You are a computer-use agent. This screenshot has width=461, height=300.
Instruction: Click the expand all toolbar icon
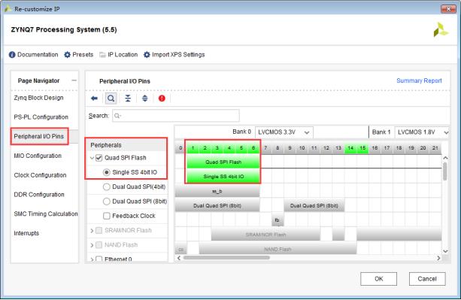145,98
